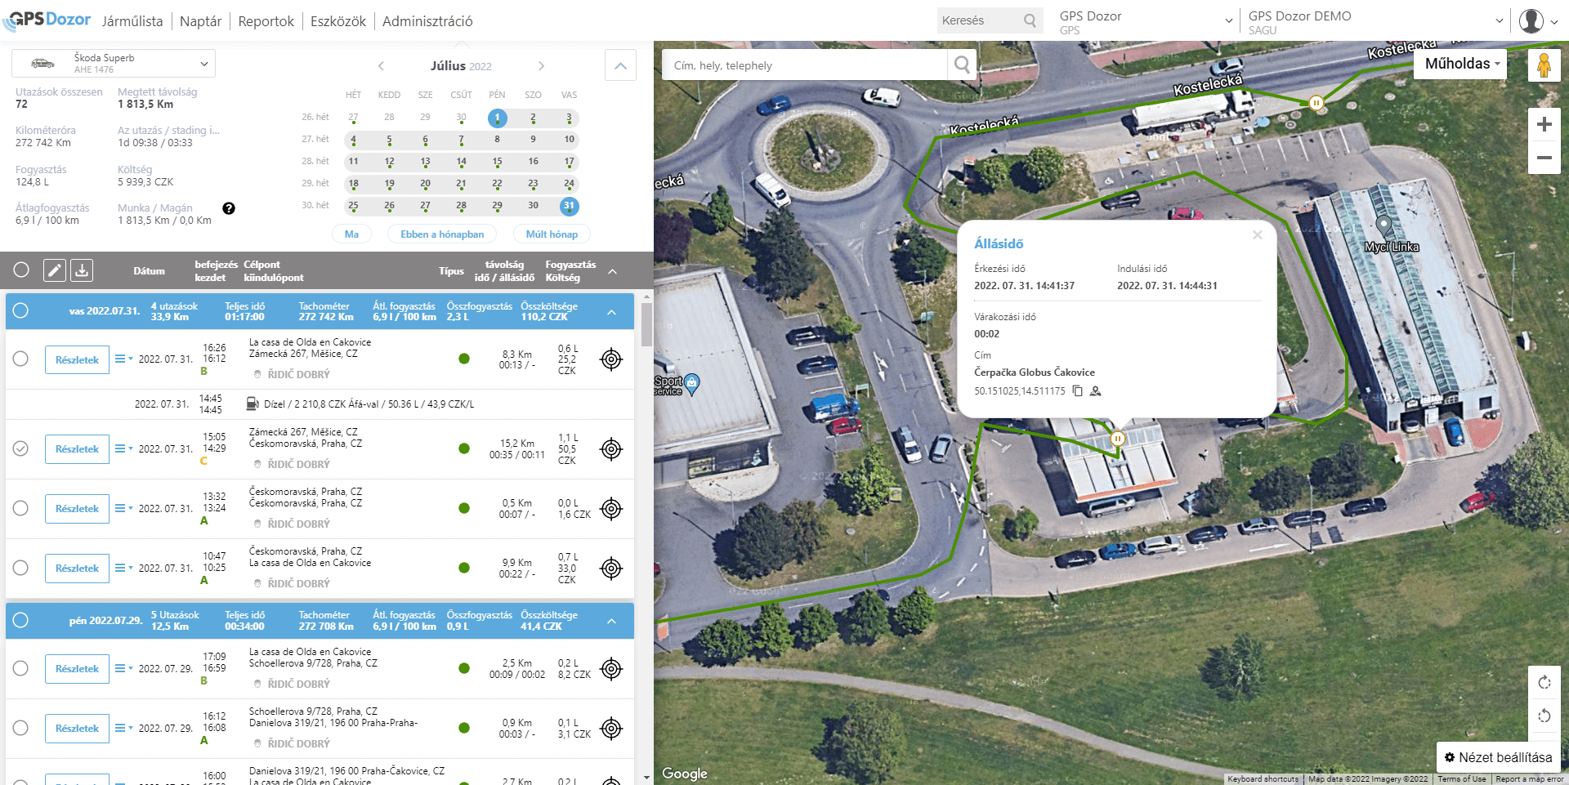Screen dimensions: 1569x785
Task: Select July 15 in the calendar
Action: pyautogui.click(x=497, y=162)
